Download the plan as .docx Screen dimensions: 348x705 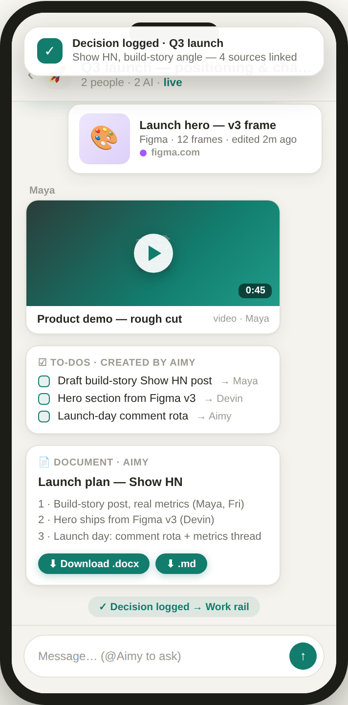(94, 564)
